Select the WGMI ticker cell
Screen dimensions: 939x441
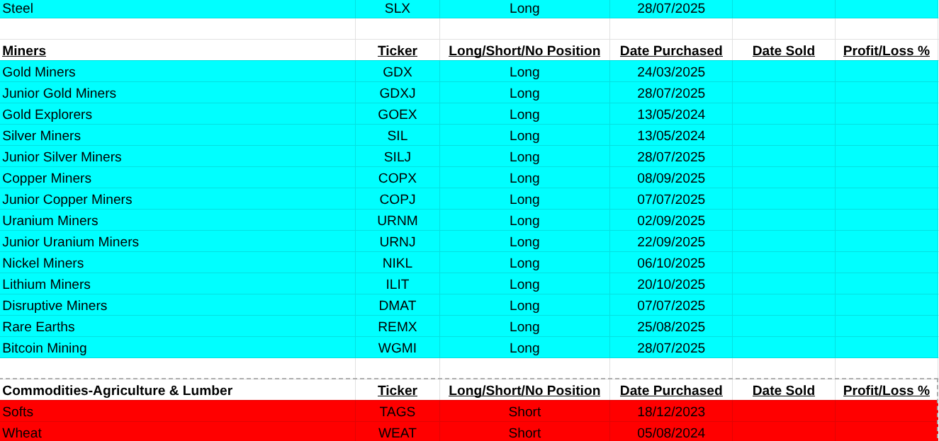point(397,348)
